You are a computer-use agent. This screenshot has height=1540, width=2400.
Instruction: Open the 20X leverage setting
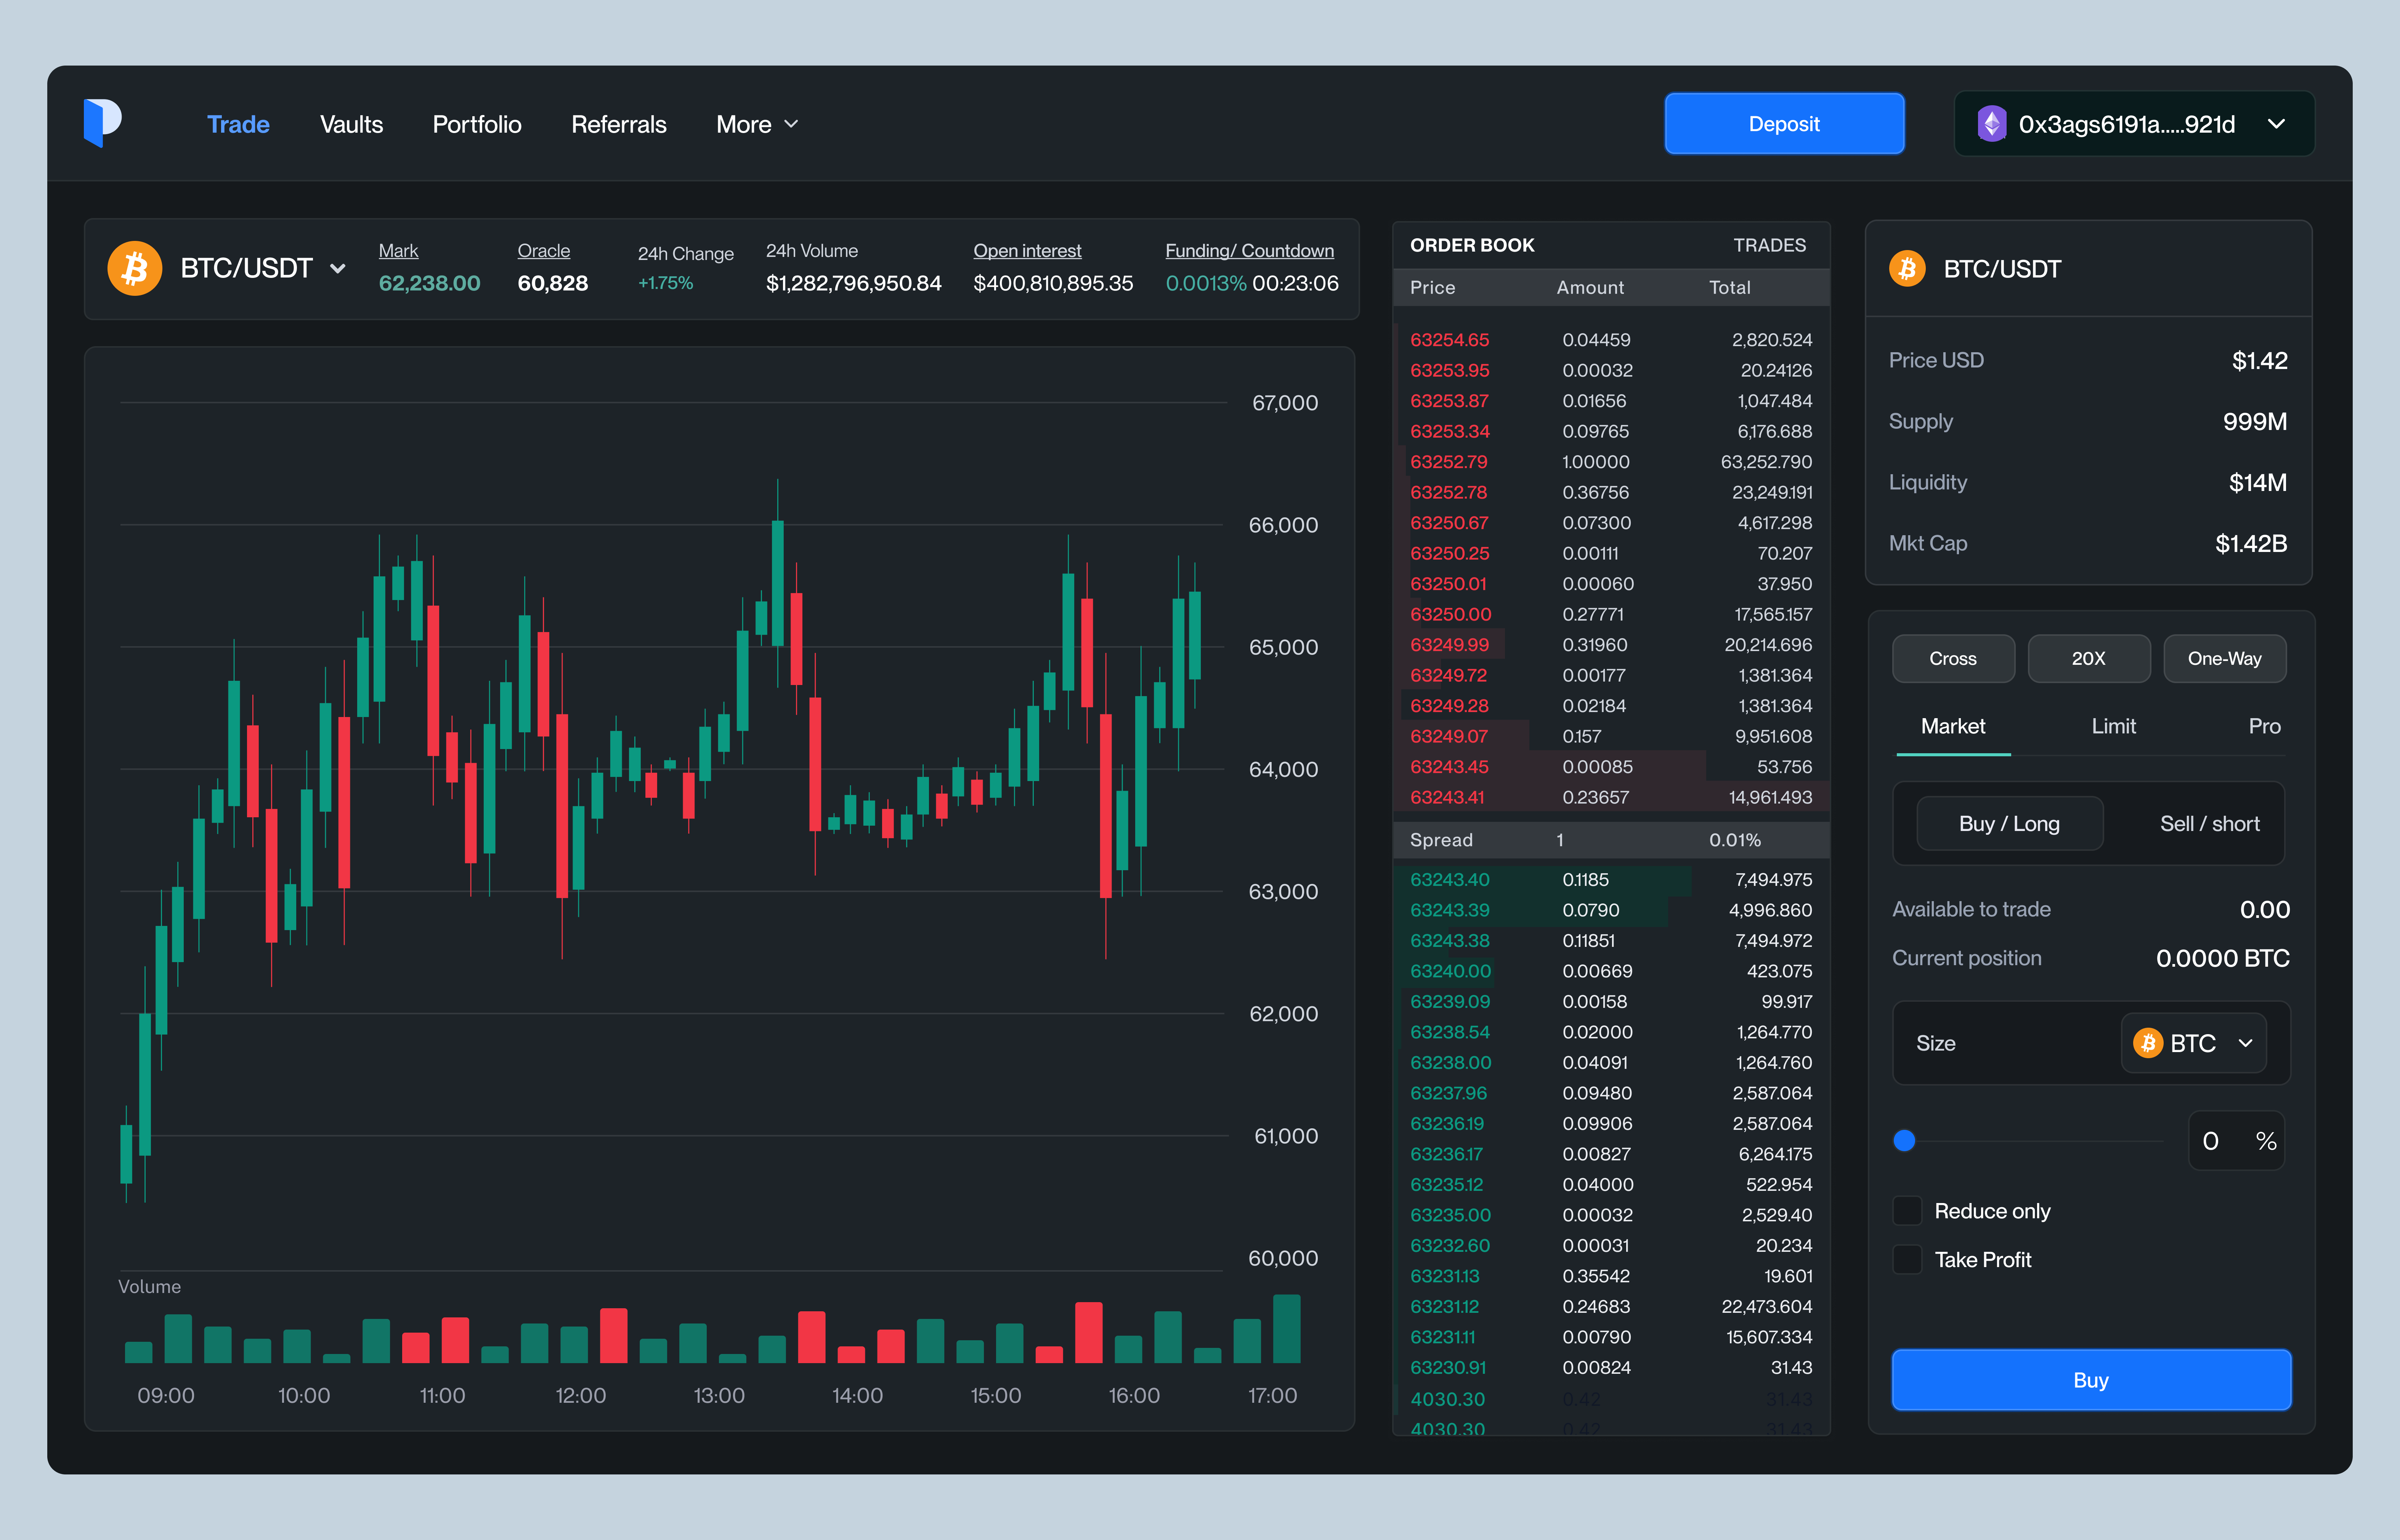coord(2088,659)
